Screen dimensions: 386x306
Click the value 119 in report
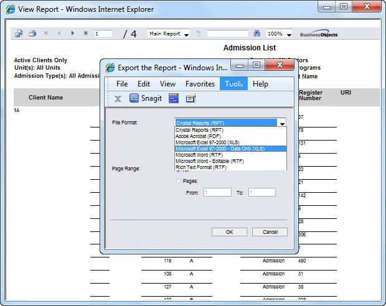tap(167, 261)
